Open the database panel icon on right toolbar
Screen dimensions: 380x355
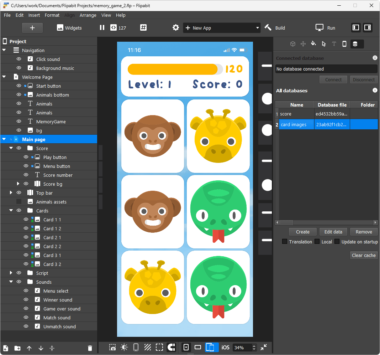357,44
